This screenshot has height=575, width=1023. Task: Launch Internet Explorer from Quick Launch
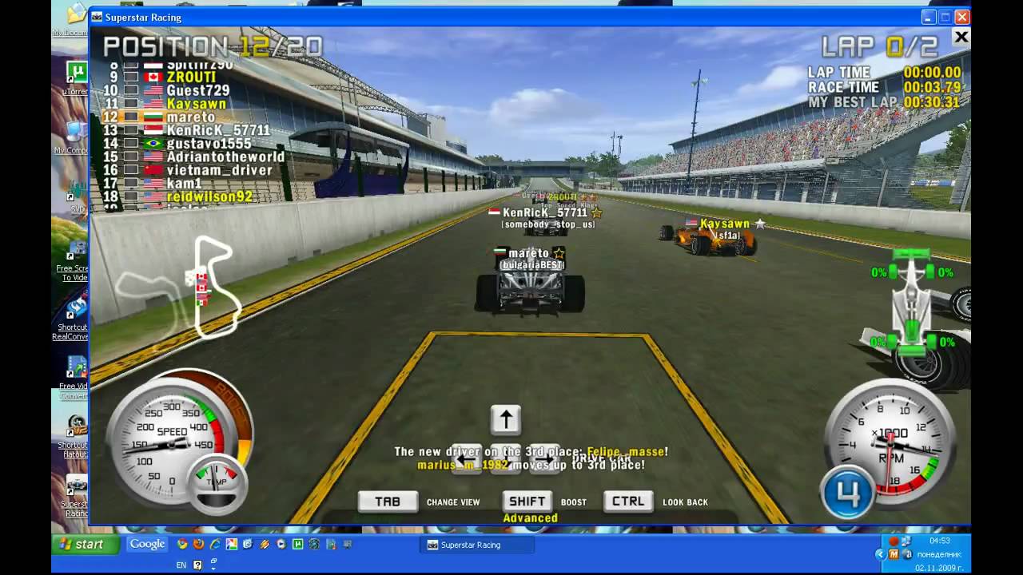(215, 545)
